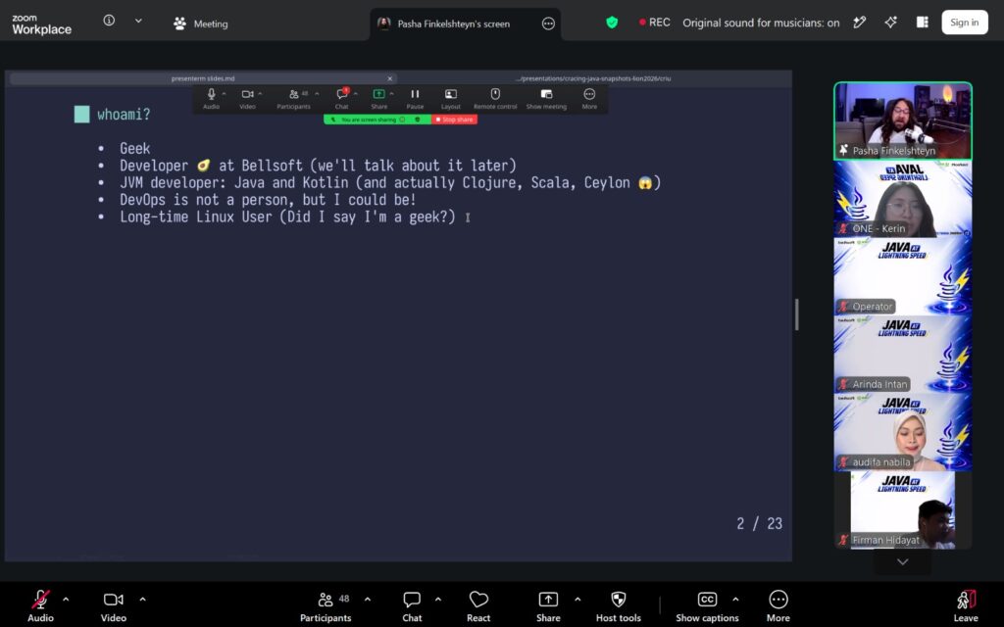The height and width of the screenshot is (627, 1004).
Task: Expand audio options caret beside Audio
Action: click(x=66, y=600)
